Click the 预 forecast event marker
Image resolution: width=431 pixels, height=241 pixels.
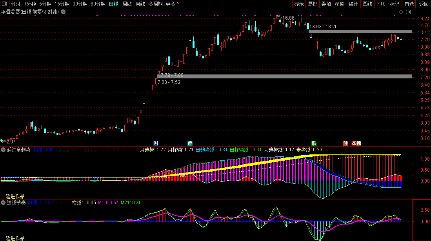pyautogui.click(x=345, y=143)
